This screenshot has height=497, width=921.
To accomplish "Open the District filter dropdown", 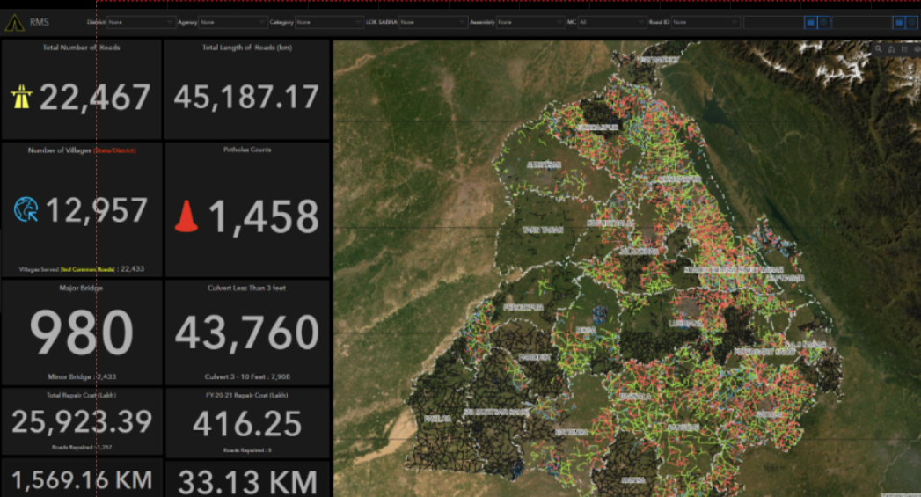I will pos(141,22).
